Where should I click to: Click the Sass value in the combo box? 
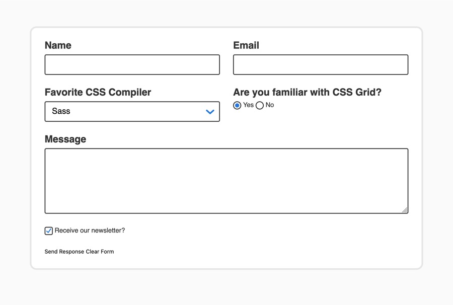click(61, 111)
